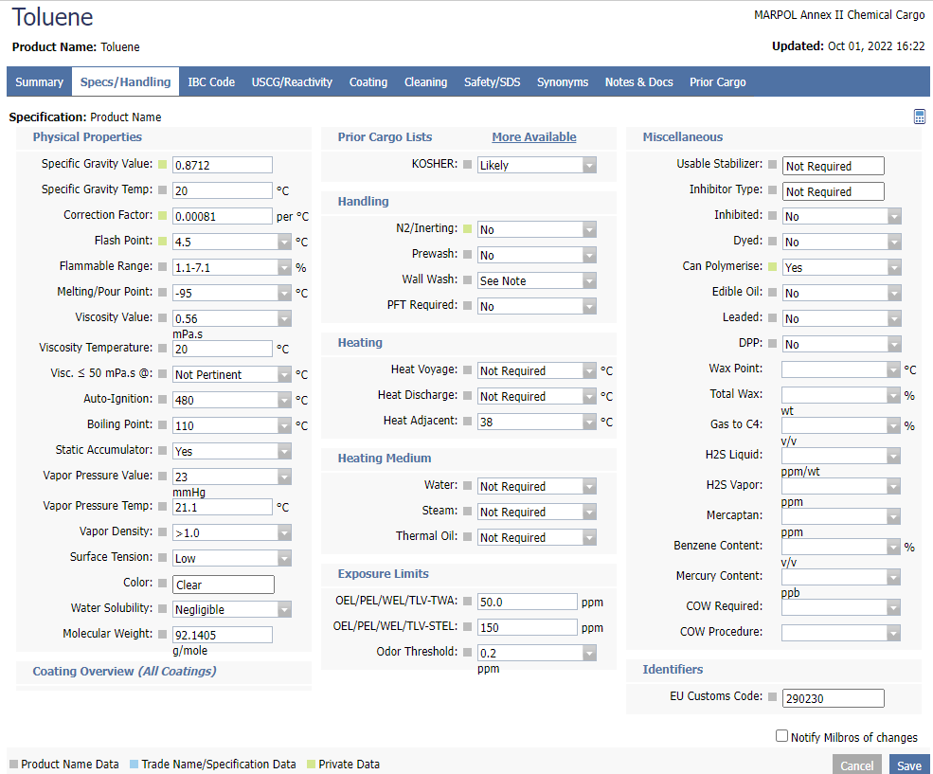The image size is (933, 774).
Task: Click the gray indicator next to KOSHER
Action: [x=467, y=165]
